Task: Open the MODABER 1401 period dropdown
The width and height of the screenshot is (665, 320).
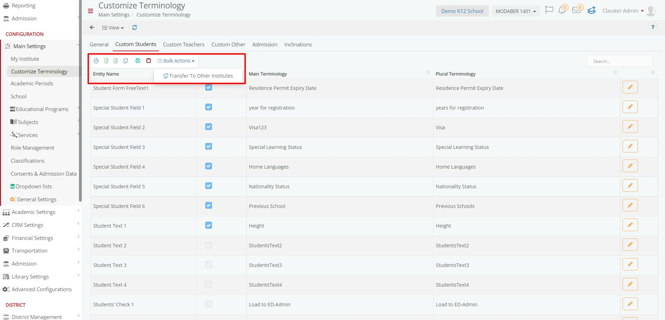Action: (516, 11)
